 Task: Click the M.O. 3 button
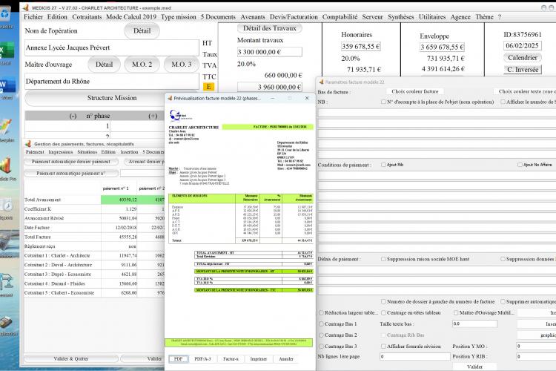pos(181,65)
